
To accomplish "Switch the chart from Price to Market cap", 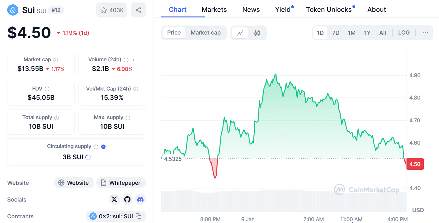I will 205,32.
